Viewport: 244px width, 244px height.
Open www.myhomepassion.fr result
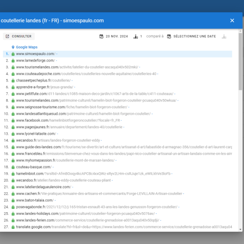click(65, 161)
